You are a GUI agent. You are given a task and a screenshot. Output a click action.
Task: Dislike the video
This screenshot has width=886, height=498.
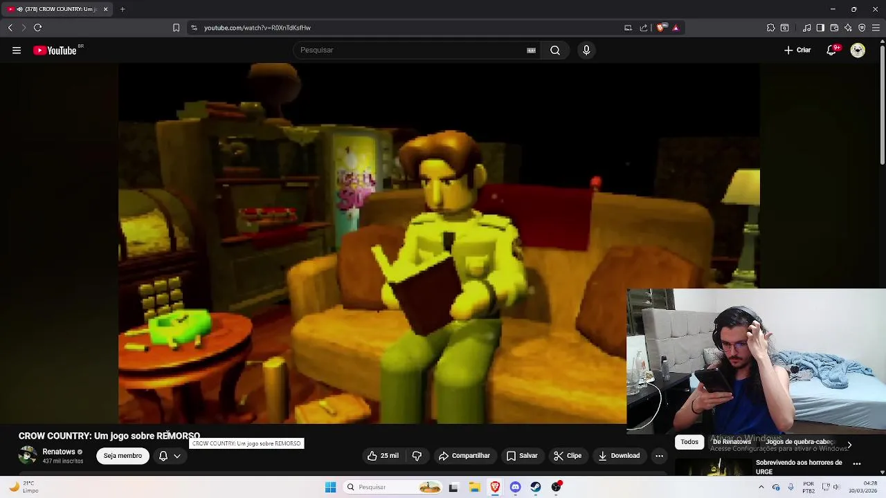417,456
